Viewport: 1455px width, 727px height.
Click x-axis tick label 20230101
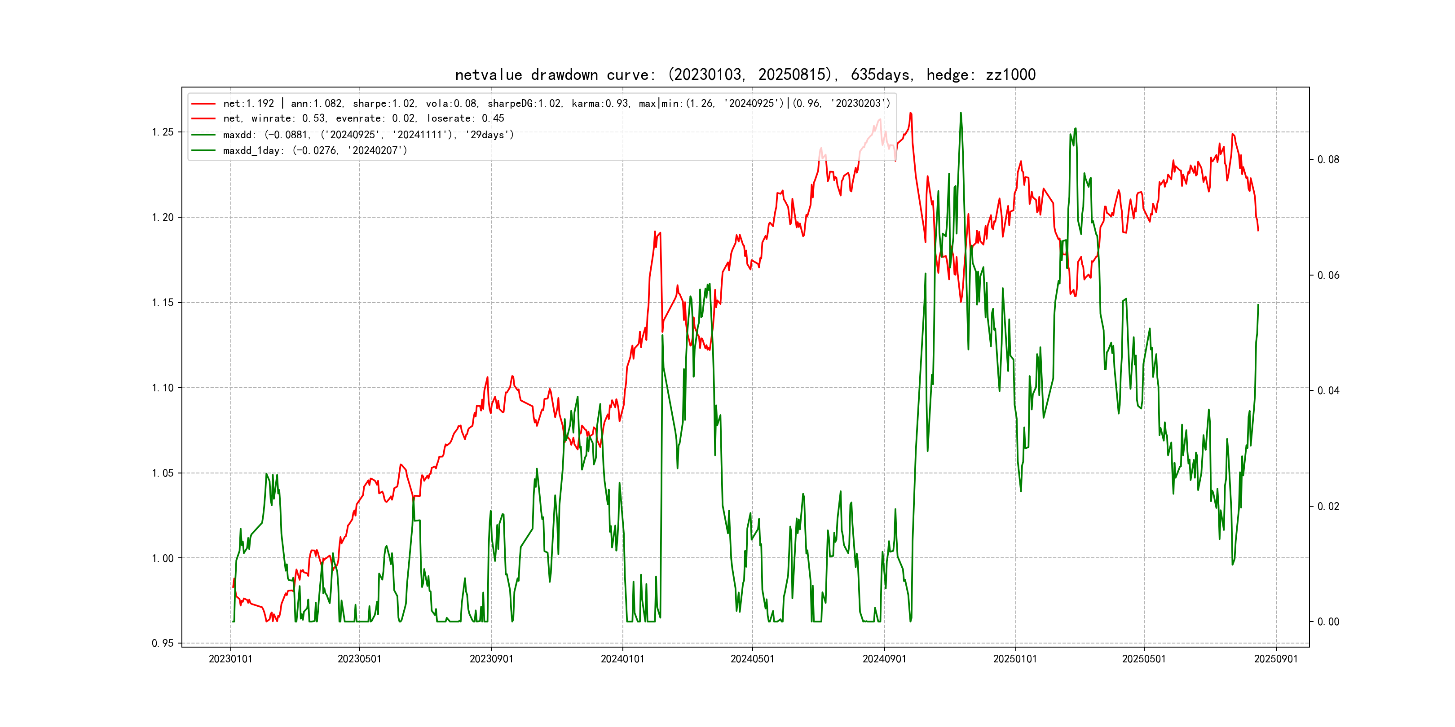click(230, 659)
